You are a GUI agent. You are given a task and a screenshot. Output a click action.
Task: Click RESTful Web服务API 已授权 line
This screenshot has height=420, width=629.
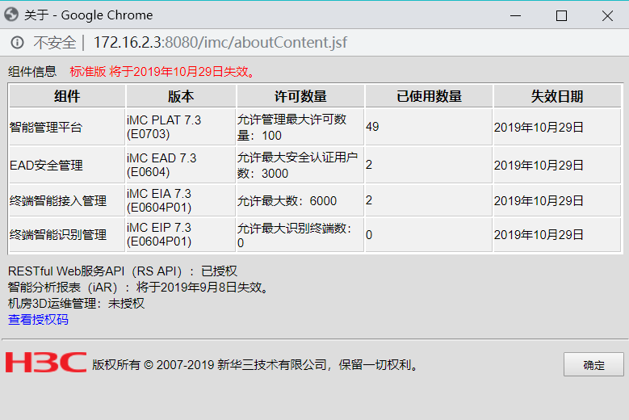(123, 271)
